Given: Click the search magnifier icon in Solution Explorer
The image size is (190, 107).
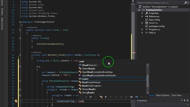Looking at the screenshot, I should 185,3.
